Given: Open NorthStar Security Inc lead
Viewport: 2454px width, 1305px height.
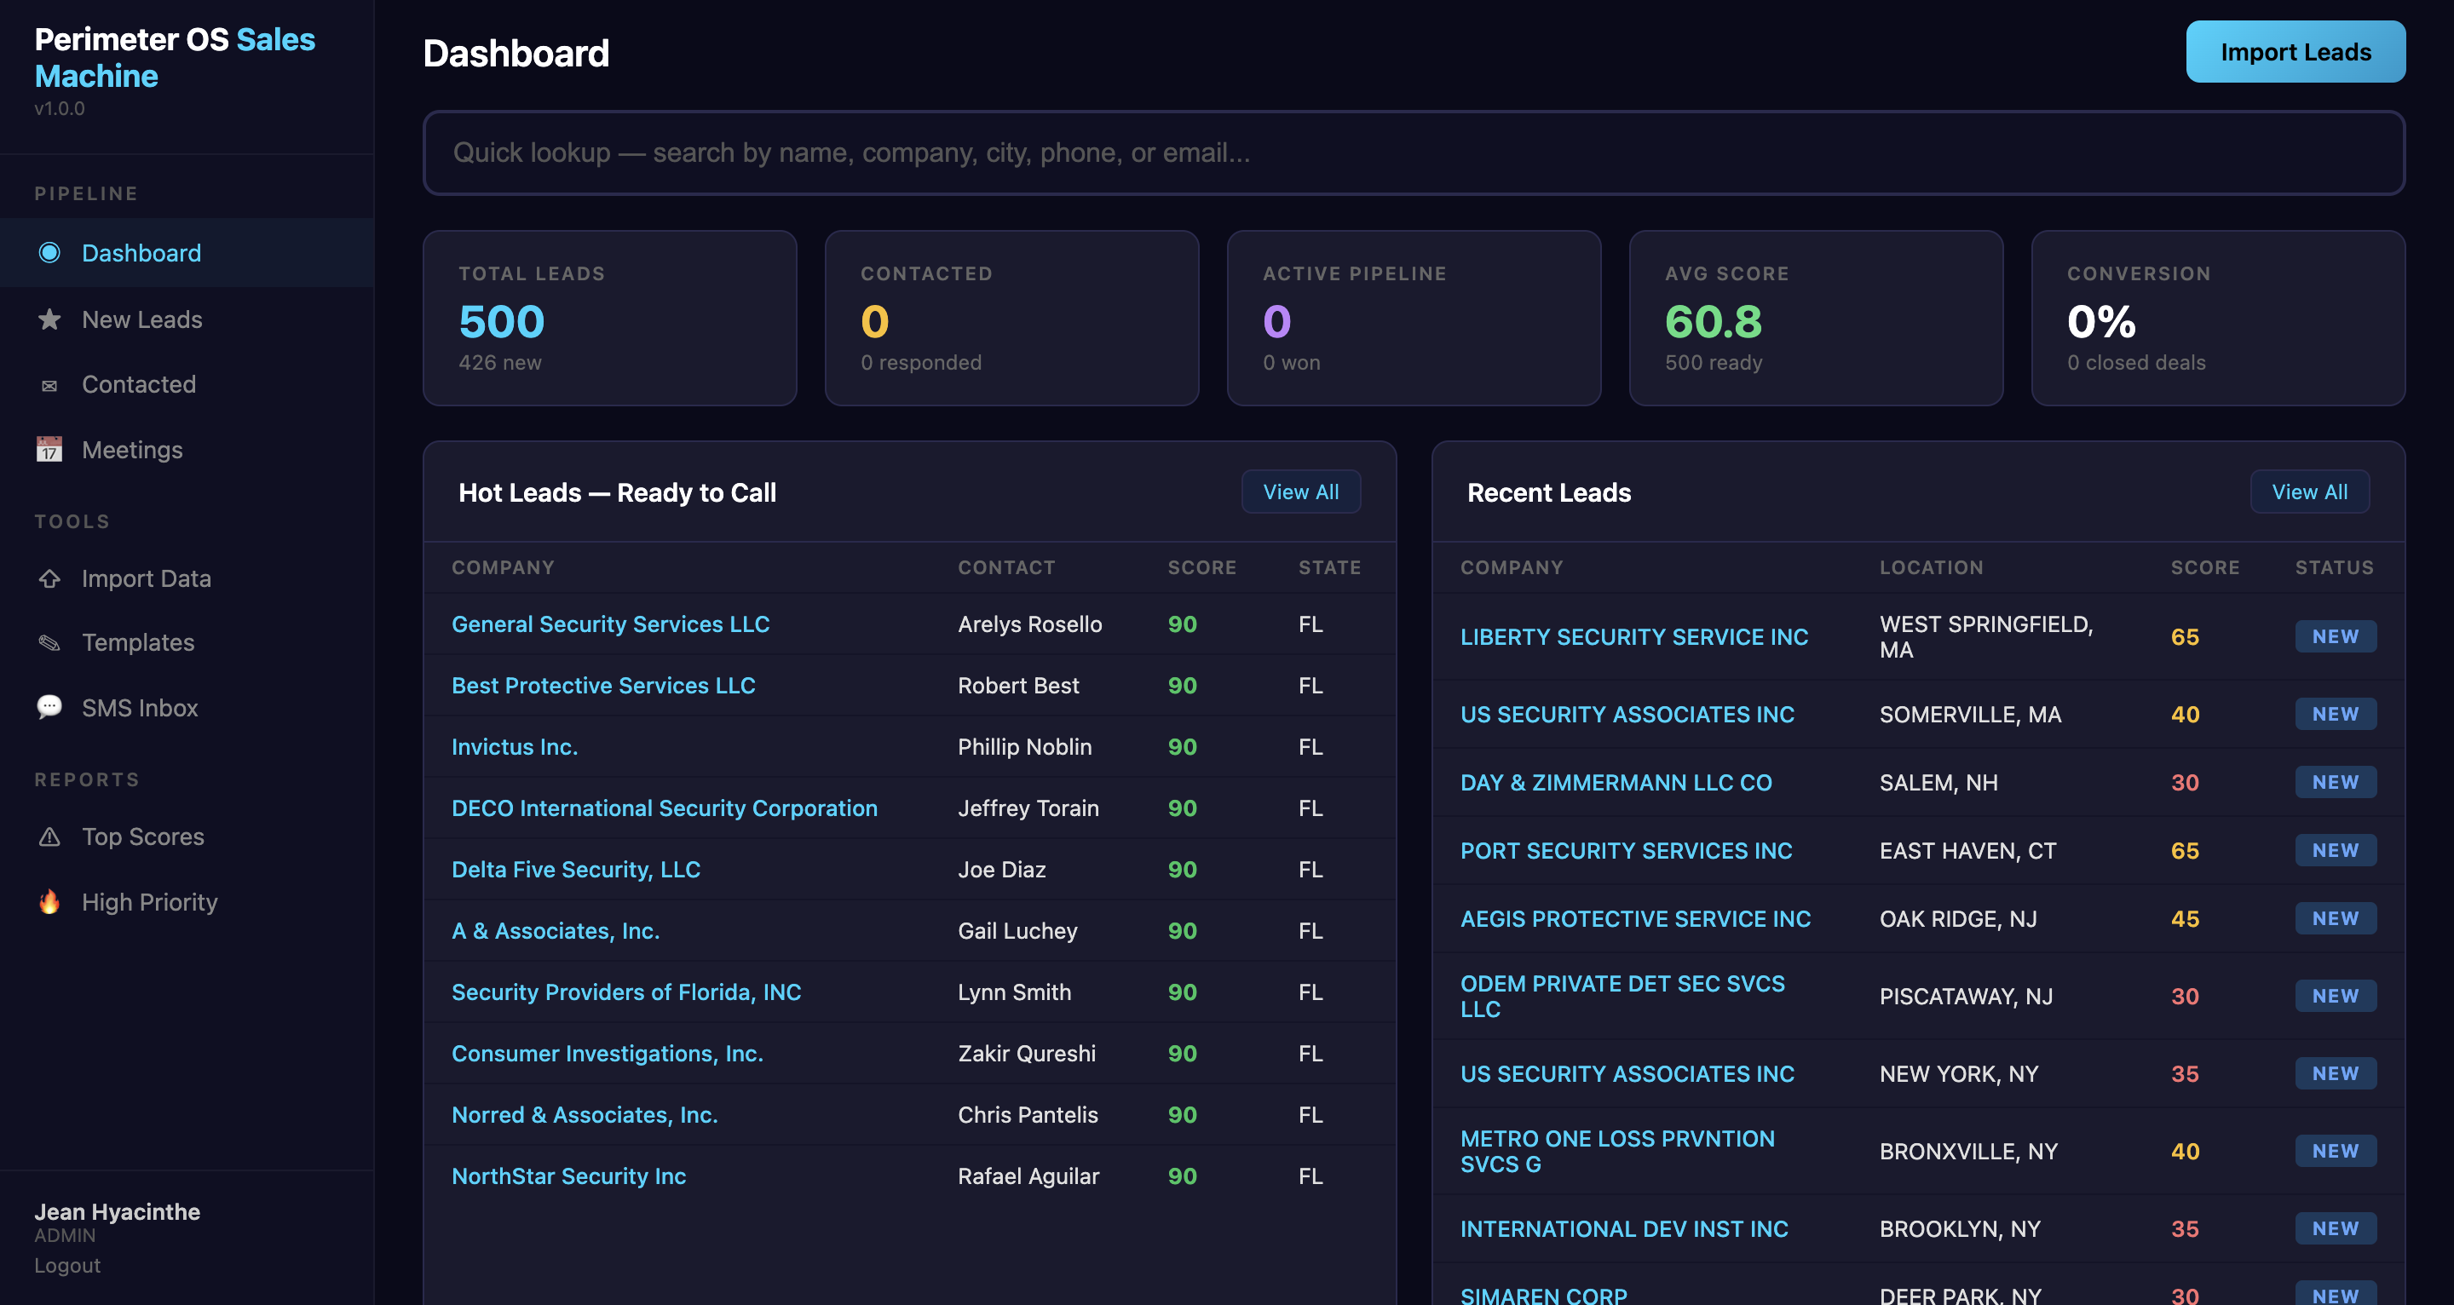Looking at the screenshot, I should coord(568,1176).
